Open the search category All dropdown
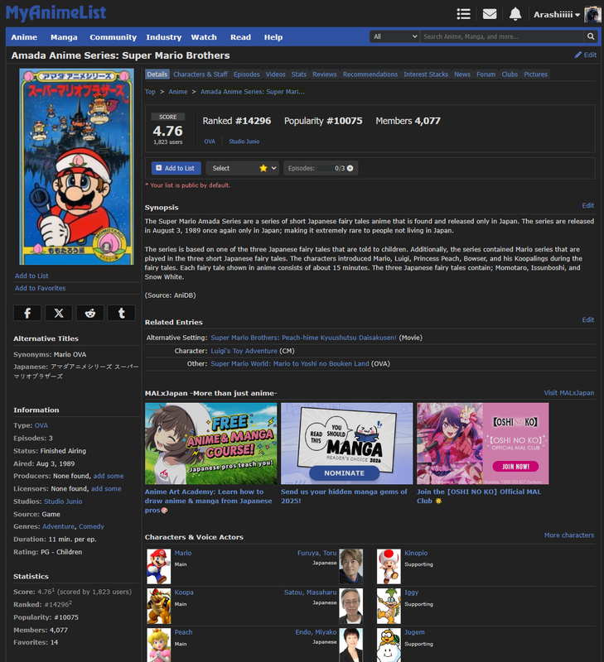604x662 pixels. [394, 36]
